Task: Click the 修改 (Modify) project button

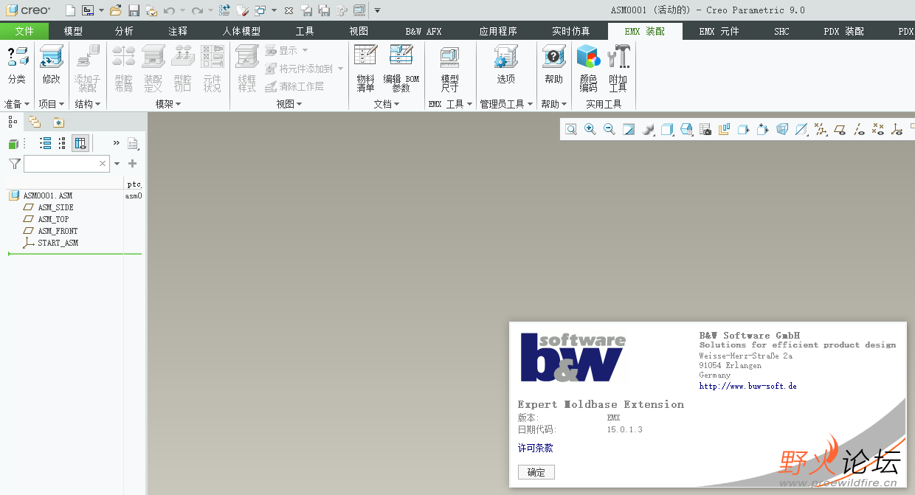Action: click(51, 66)
